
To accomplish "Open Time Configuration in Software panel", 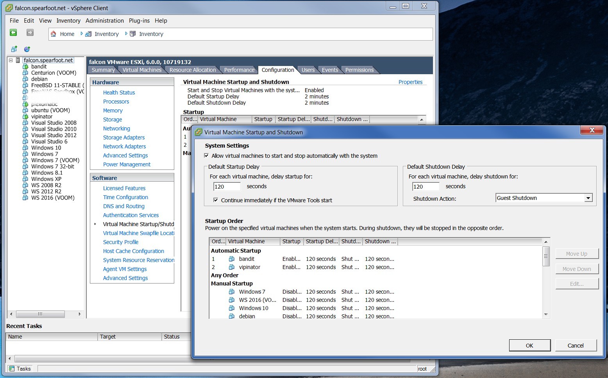I will pyautogui.click(x=125, y=197).
